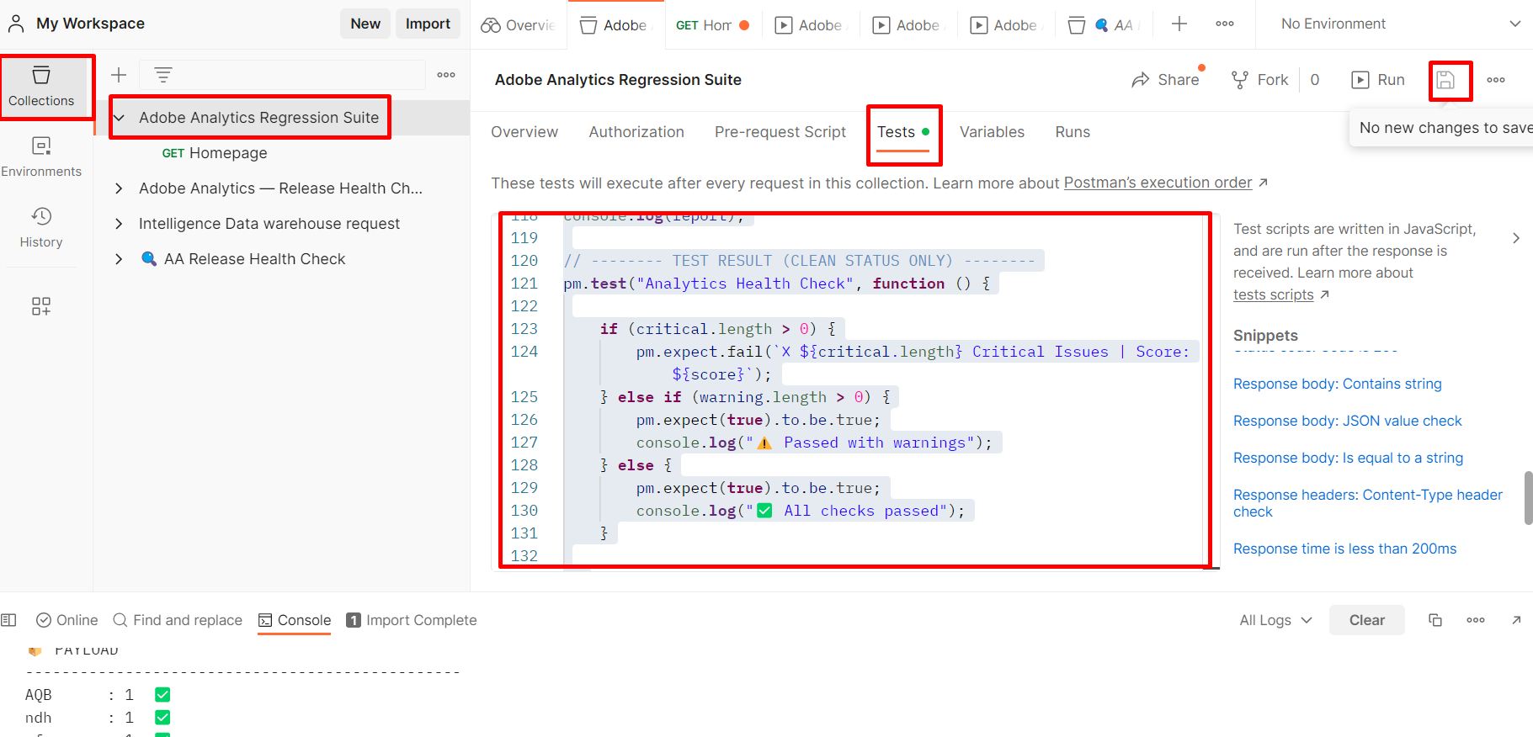Open the History sidebar panel
The width and height of the screenshot is (1533, 737).
click(41, 228)
